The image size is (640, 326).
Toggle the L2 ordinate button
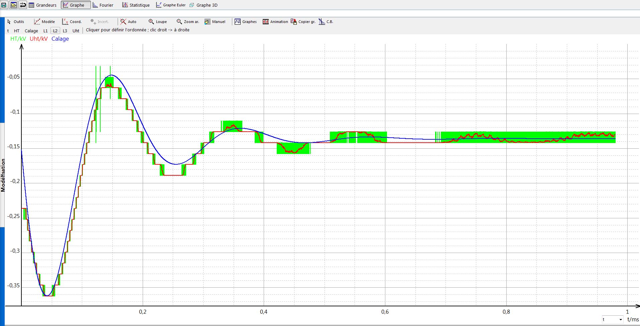[x=55, y=31]
